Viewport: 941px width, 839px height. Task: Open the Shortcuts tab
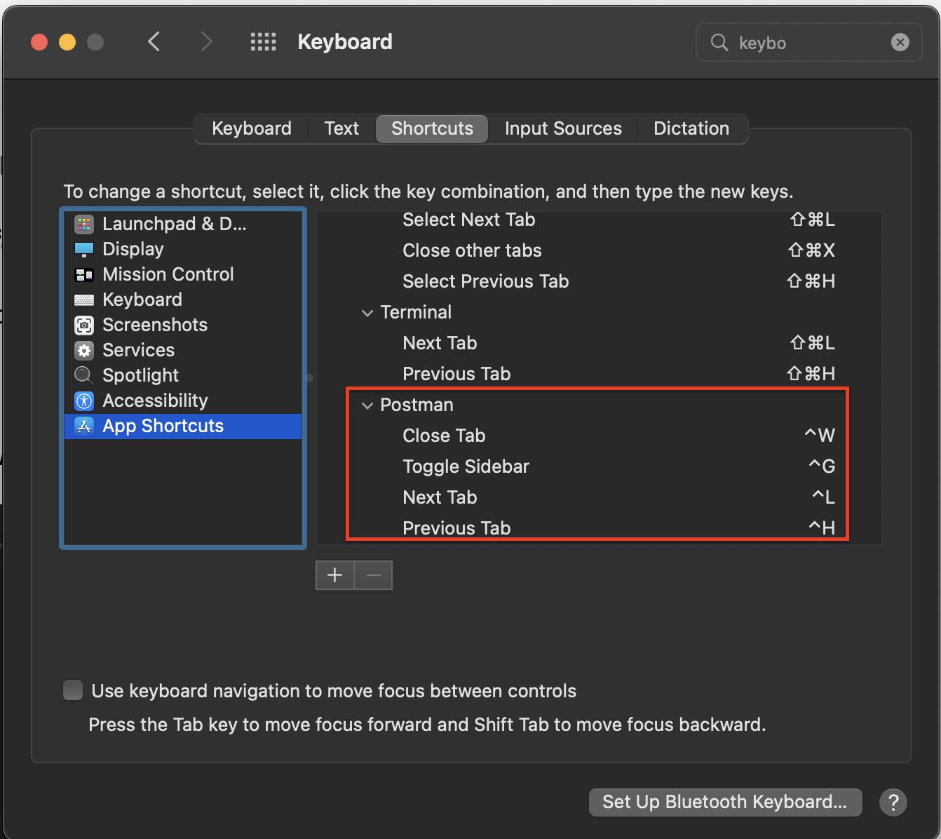coord(432,129)
